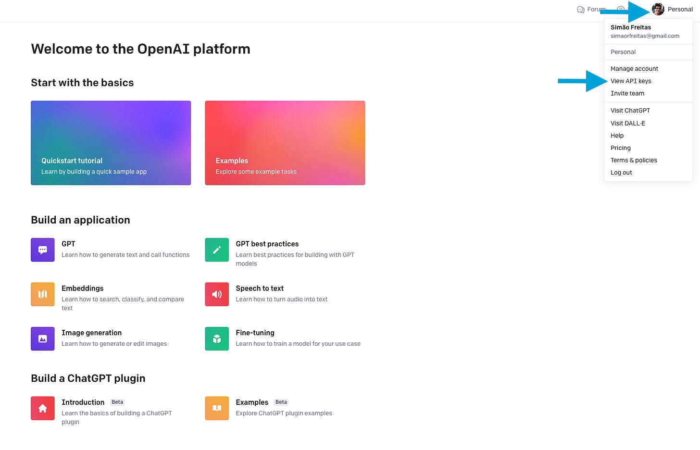Image resolution: width=700 pixels, height=450 pixels.
Task: Click the red Introduction home icon
Action: coord(43,408)
